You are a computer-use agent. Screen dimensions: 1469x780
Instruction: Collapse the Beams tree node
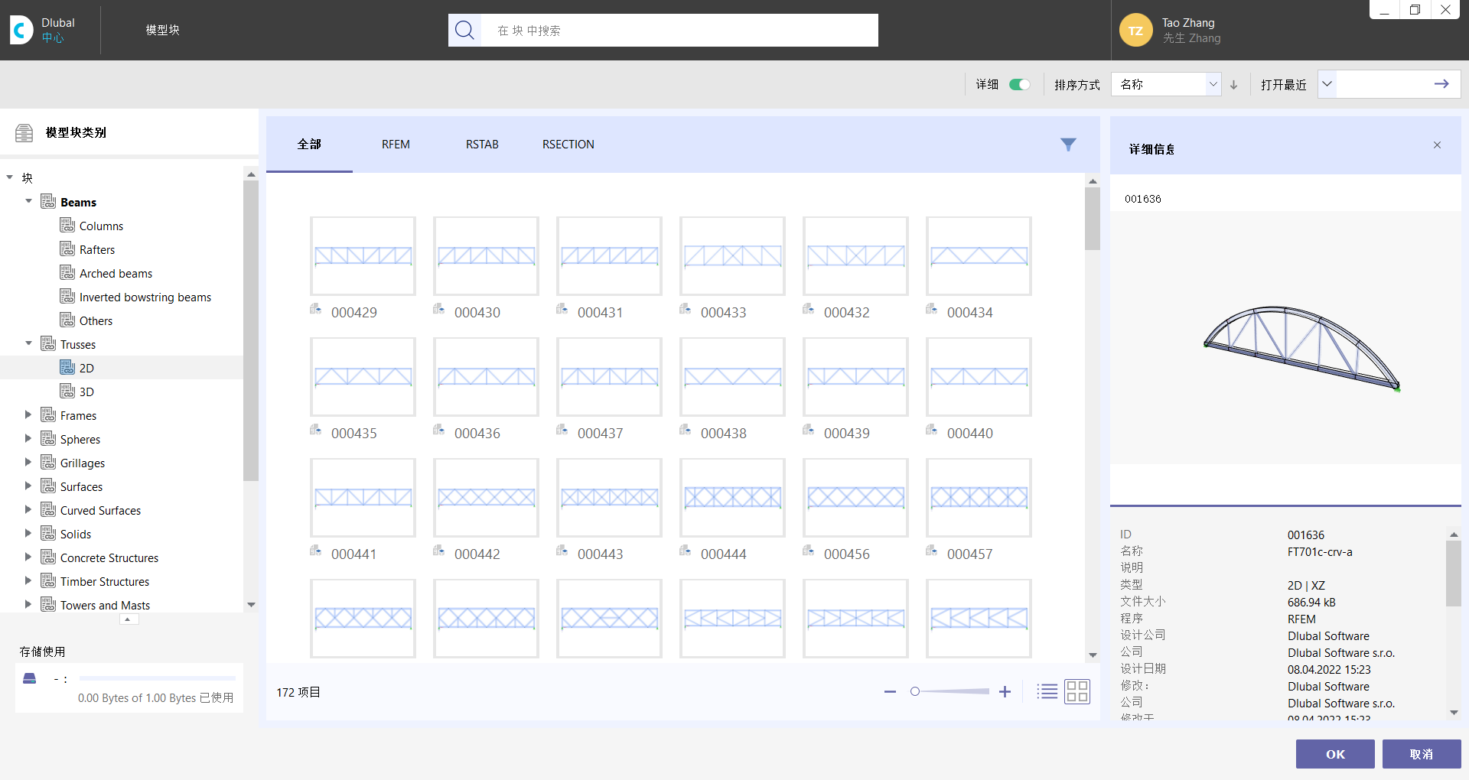point(28,202)
